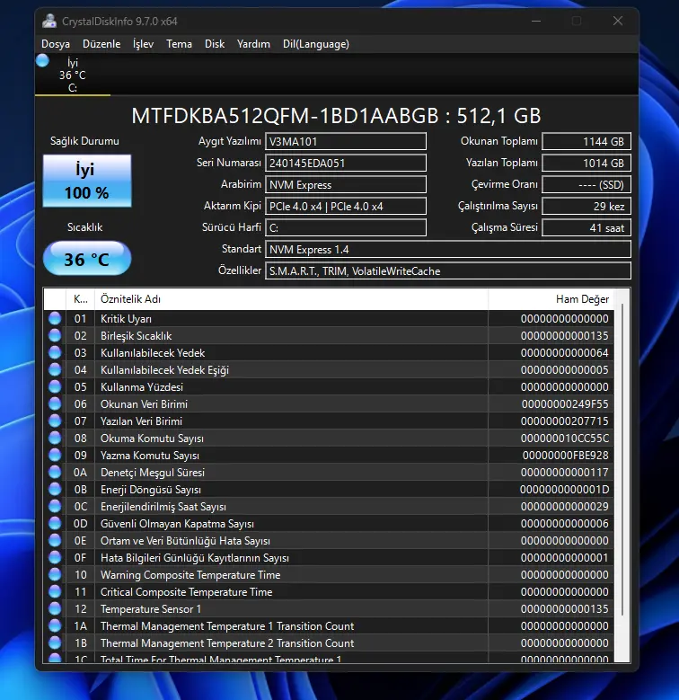The image size is (679, 700).
Task: Click the status orb for Okuma Komutu Sayısı
Action: point(55,438)
